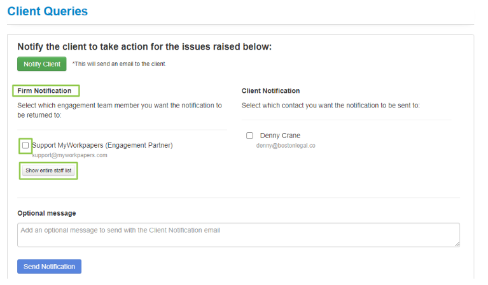Click the Support MyWorkpapers (Engagement Partner) label
This screenshot has height=285, width=488.
tap(102, 145)
